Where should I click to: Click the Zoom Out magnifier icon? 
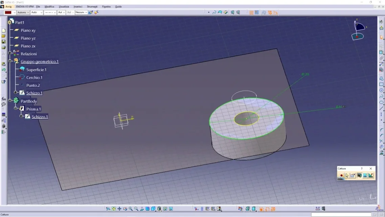[136, 209]
